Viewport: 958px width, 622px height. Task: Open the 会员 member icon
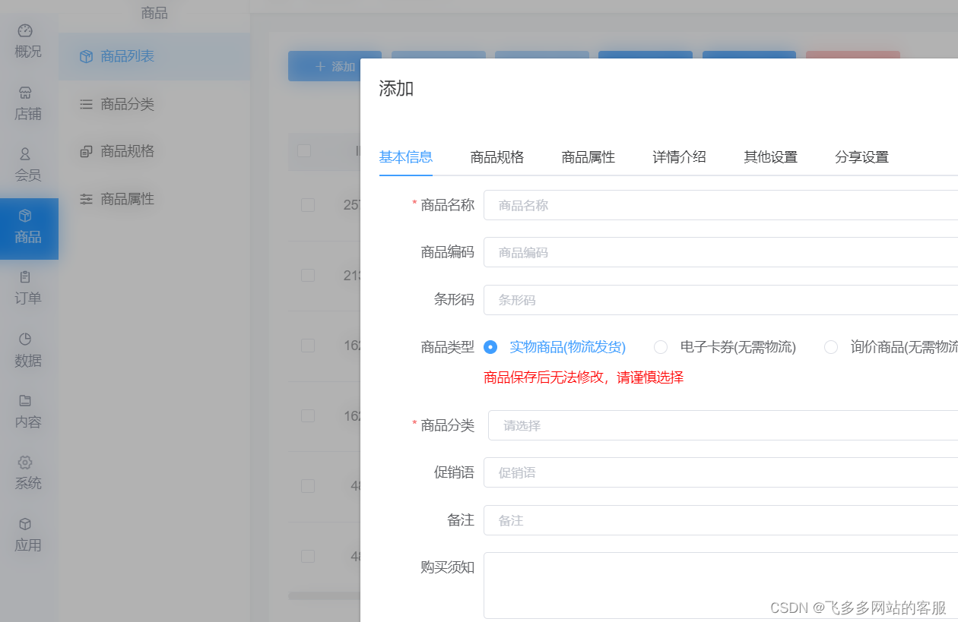25,154
